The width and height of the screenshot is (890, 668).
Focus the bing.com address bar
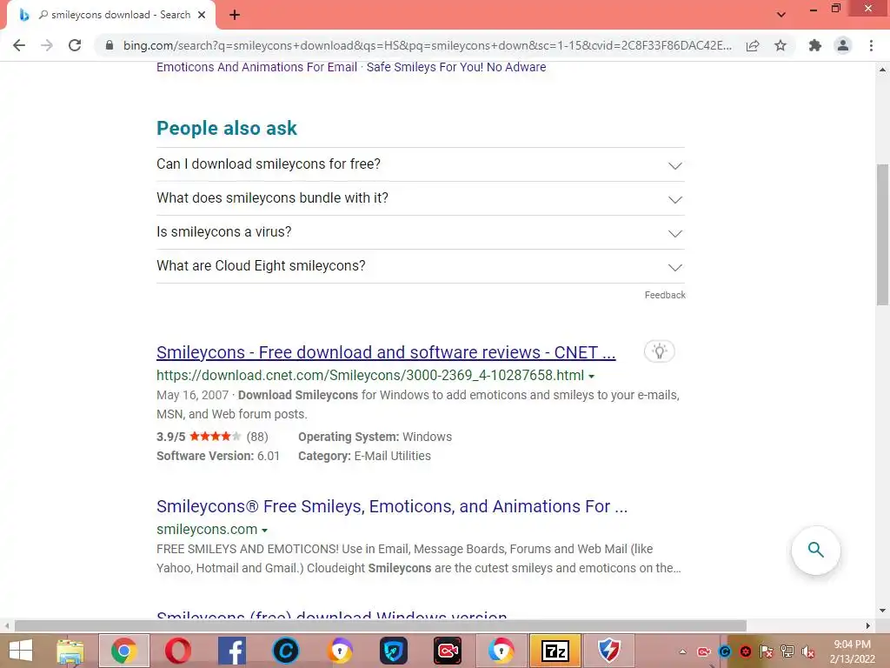428,45
